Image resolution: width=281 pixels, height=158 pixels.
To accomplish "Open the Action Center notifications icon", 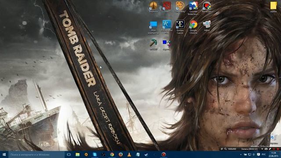I will pyautogui.click(x=258, y=154).
